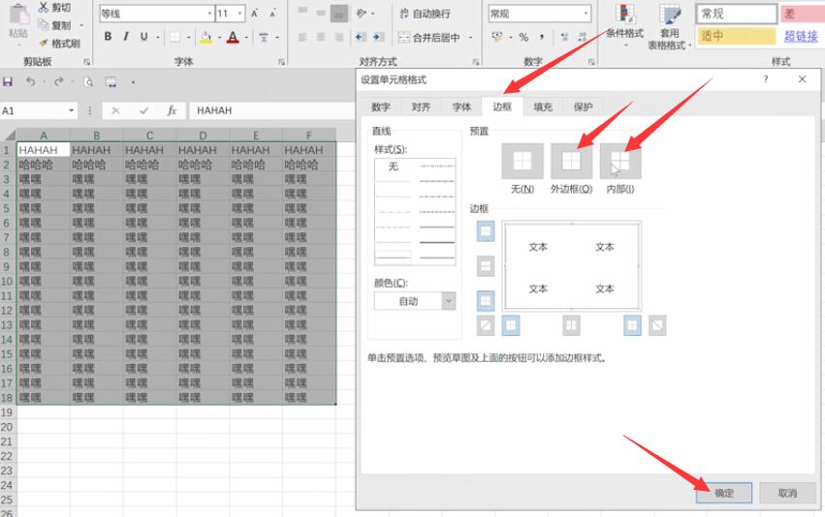This screenshot has width=825, height=517.
Task: Click the decrease decimal icon
Action: point(582,37)
